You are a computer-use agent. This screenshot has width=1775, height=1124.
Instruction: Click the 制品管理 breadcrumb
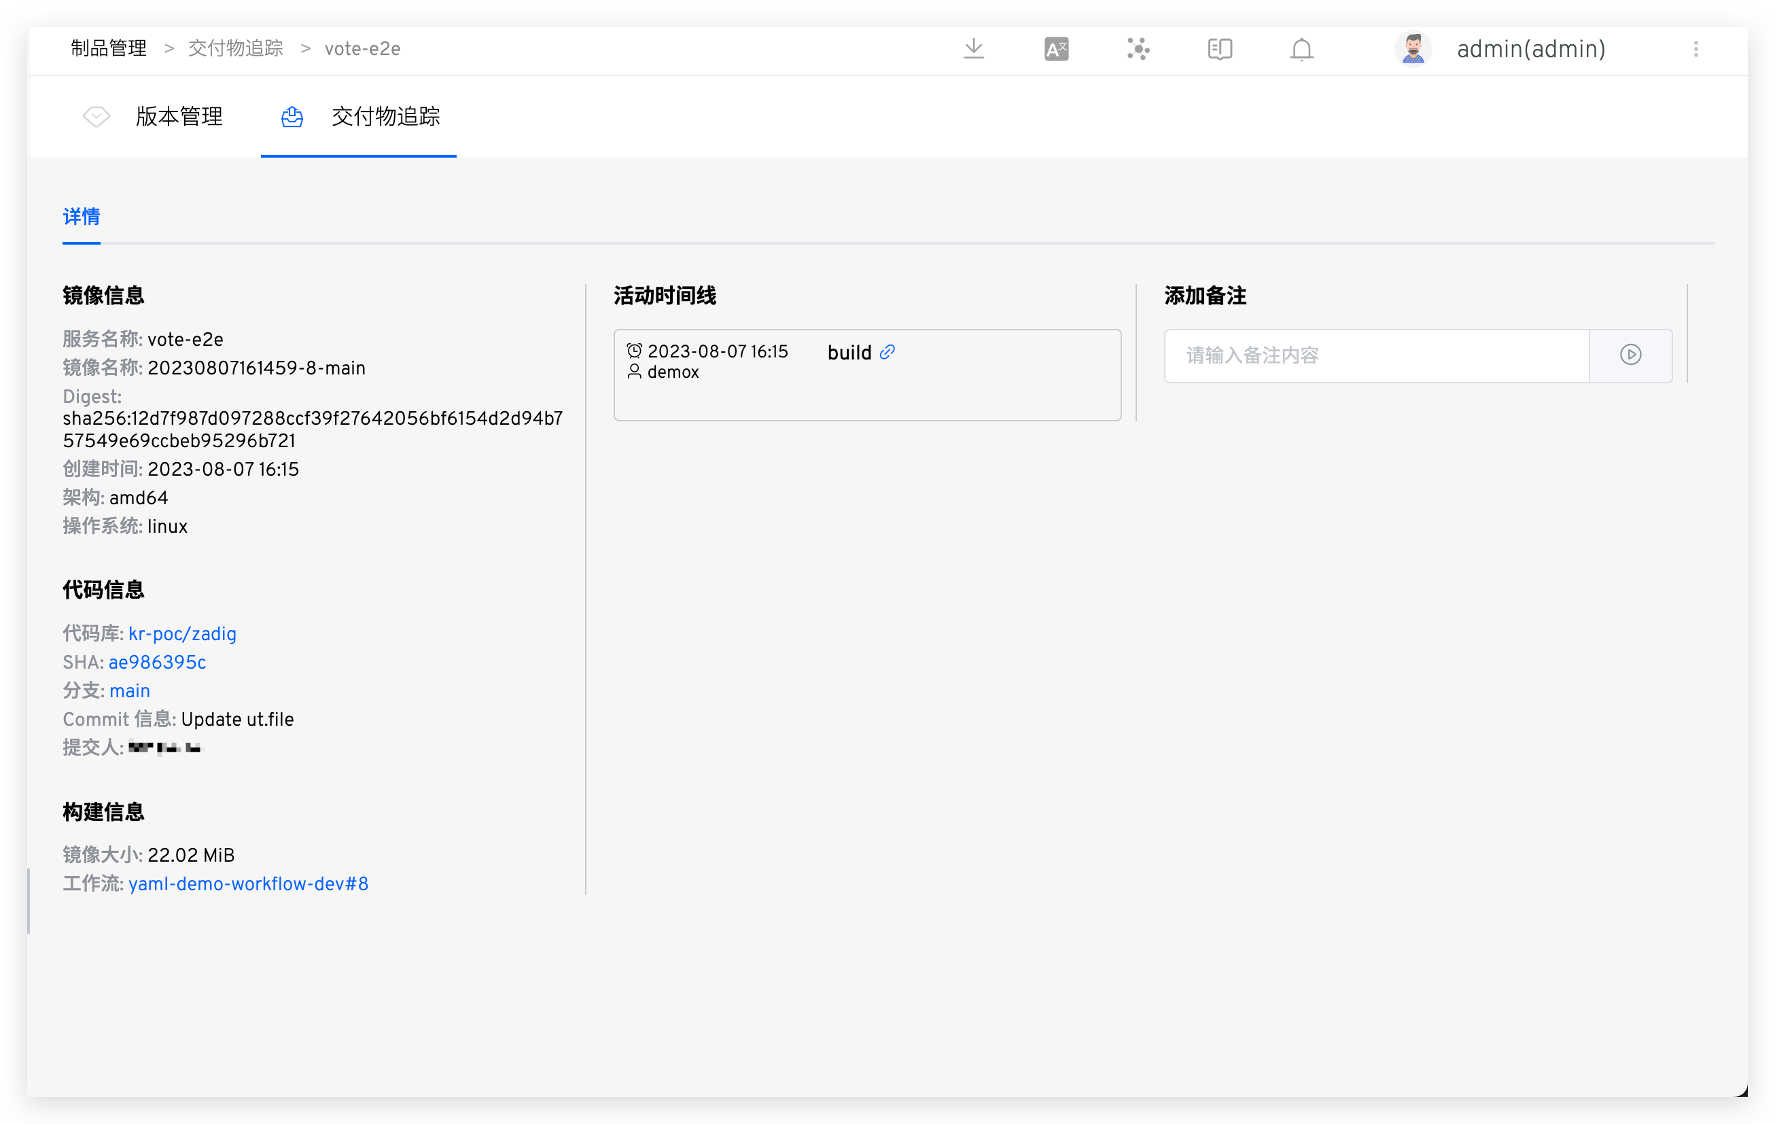pyautogui.click(x=108, y=49)
